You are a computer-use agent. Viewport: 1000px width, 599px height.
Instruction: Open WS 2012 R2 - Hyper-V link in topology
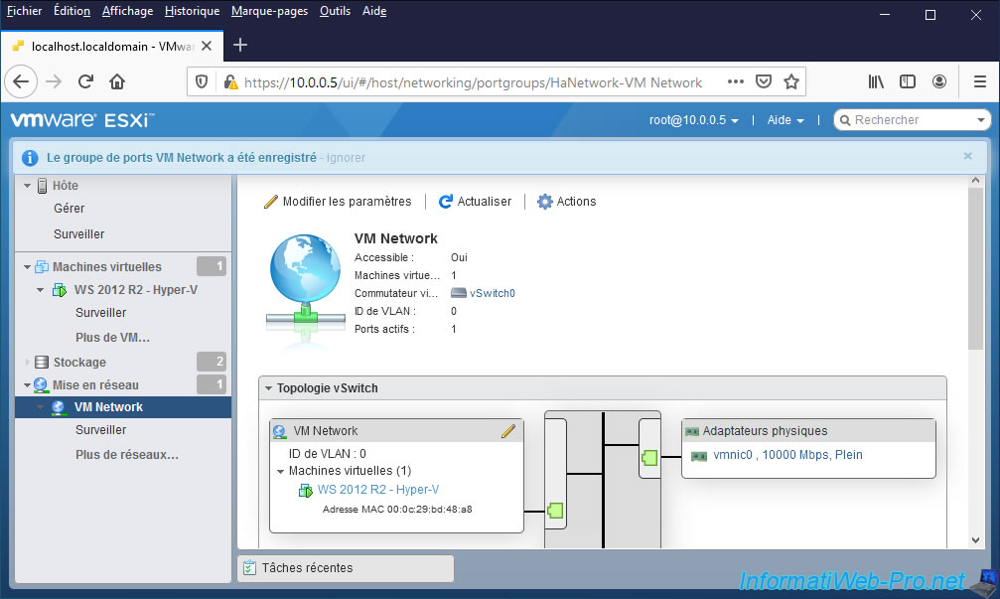(378, 490)
